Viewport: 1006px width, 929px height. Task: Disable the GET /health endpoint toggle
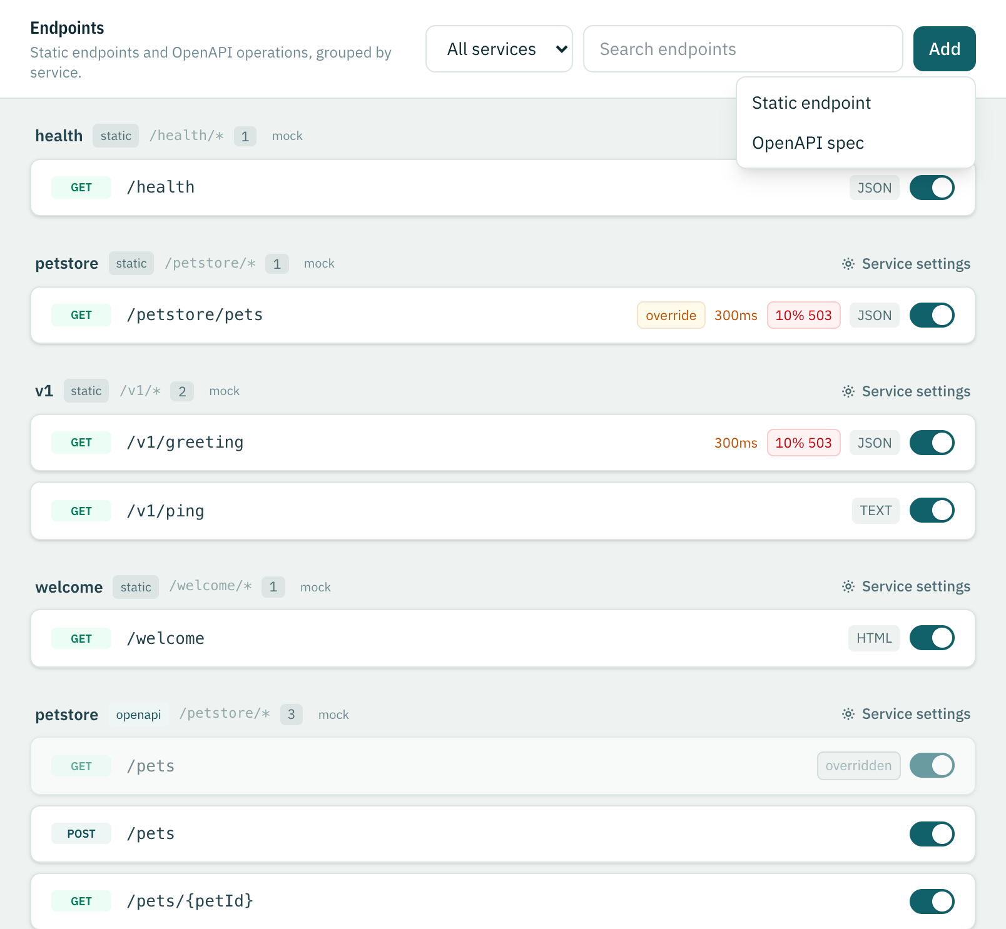(932, 188)
